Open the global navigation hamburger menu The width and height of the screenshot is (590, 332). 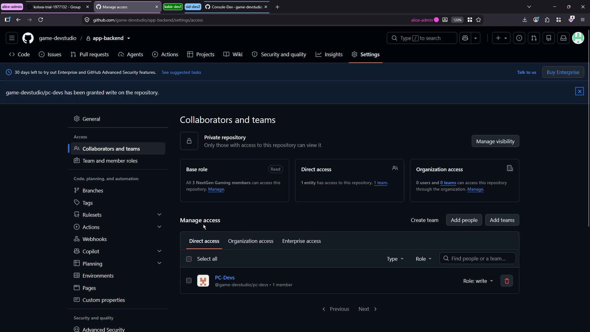pos(12,38)
